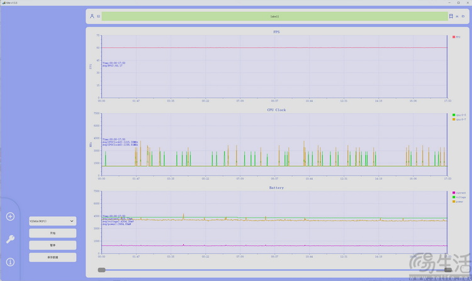
Task: Click the small icon right of user icon
Action: point(98,16)
